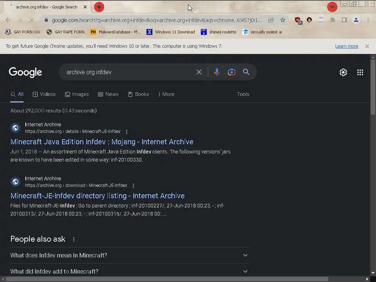Dismiss the Chrome update notification bar
Image resolution: width=376 pixels, height=282 pixels.
point(367,46)
